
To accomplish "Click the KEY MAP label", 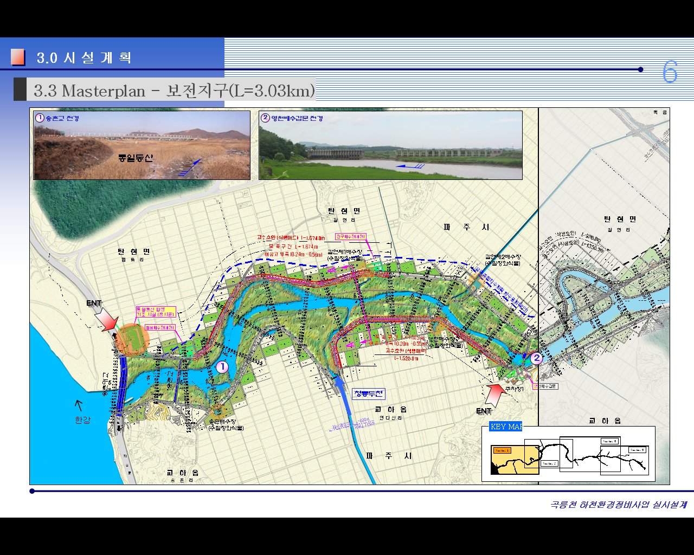I will 505,427.
